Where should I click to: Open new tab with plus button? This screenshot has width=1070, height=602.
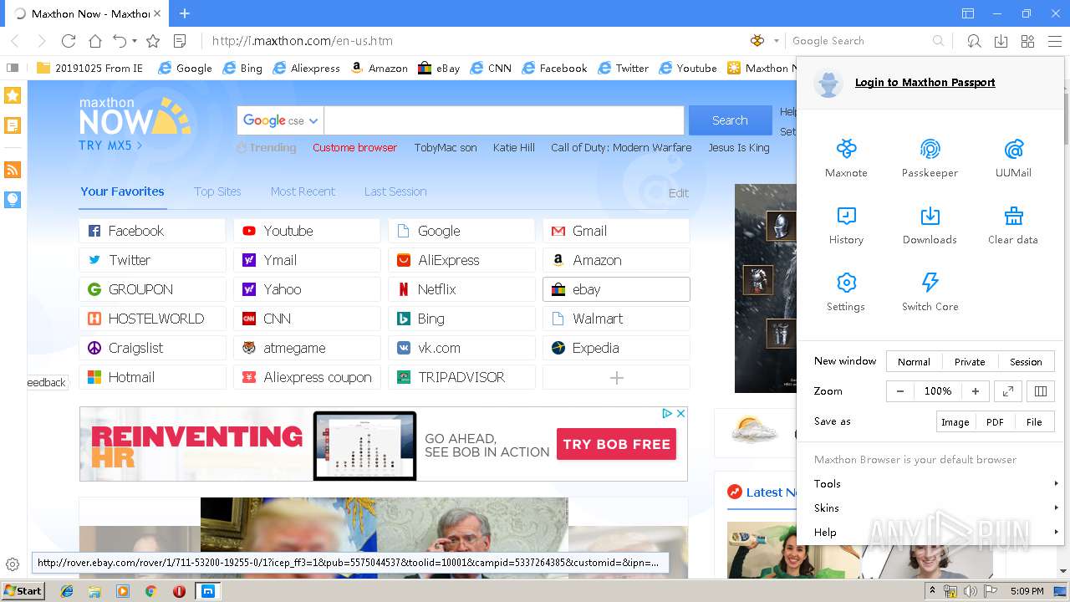tap(185, 13)
